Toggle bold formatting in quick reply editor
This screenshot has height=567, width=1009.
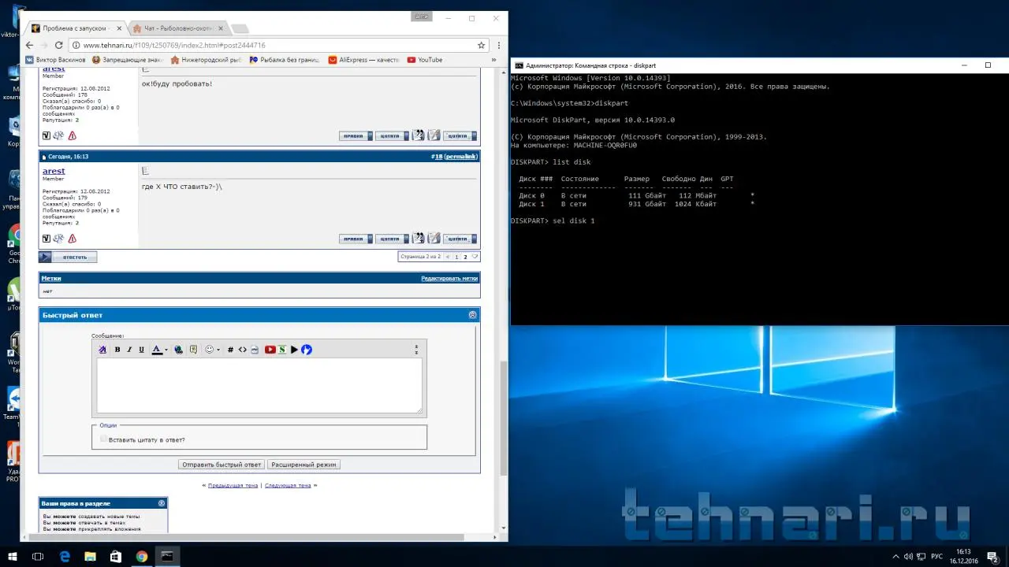(117, 350)
